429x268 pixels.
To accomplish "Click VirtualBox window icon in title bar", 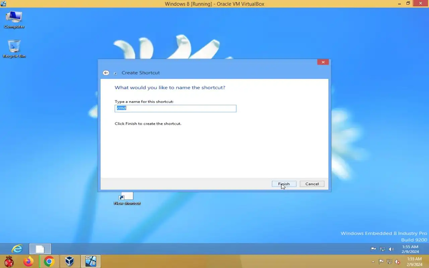I will point(3,4).
